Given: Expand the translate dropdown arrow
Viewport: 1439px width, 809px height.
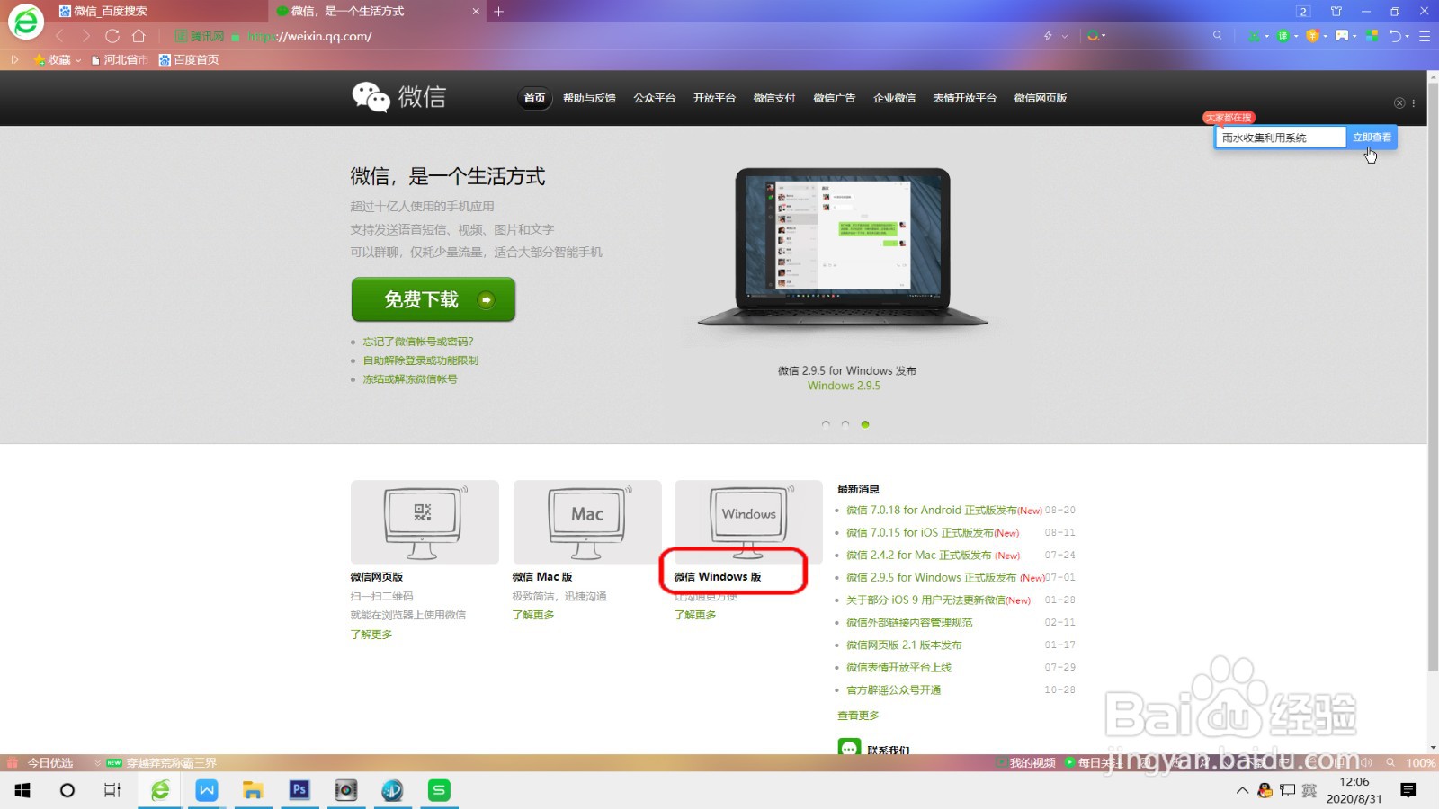Looking at the screenshot, I should [x=1296, y=37].
